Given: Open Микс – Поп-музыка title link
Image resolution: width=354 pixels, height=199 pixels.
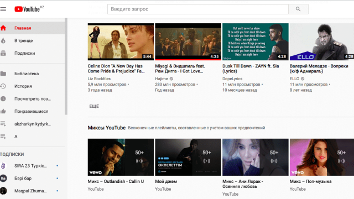Looking at the screenshot, I should pyautogui.click(x=311, y=181).
